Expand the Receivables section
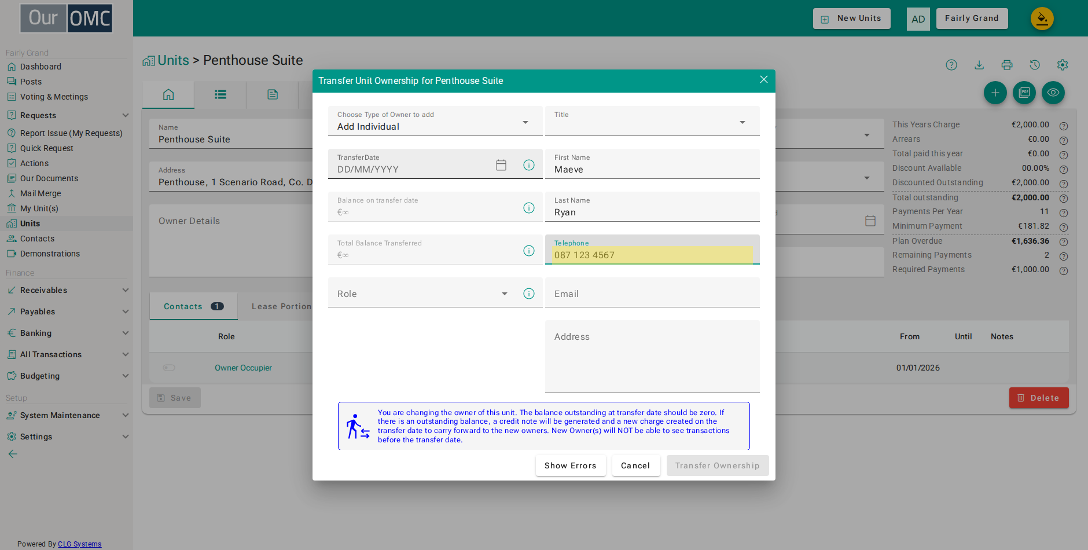Image resolution: width=1088 pixels, height=550 pixels. click(x=67, y=290)
